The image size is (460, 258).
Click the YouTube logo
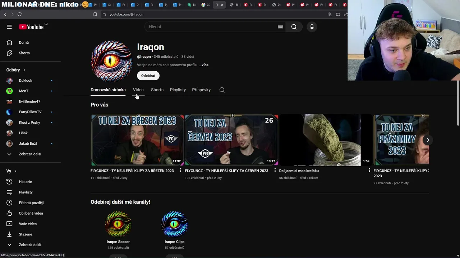pos(31,27)
